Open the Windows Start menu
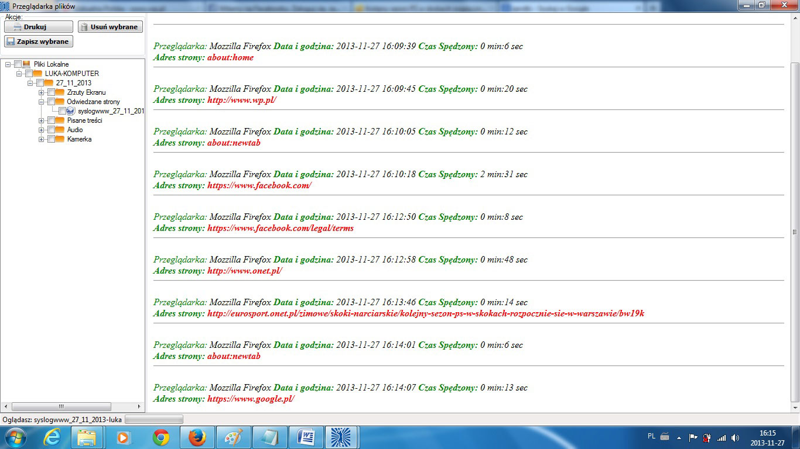Viewport: 800px width, 449px height. (15, 437)
